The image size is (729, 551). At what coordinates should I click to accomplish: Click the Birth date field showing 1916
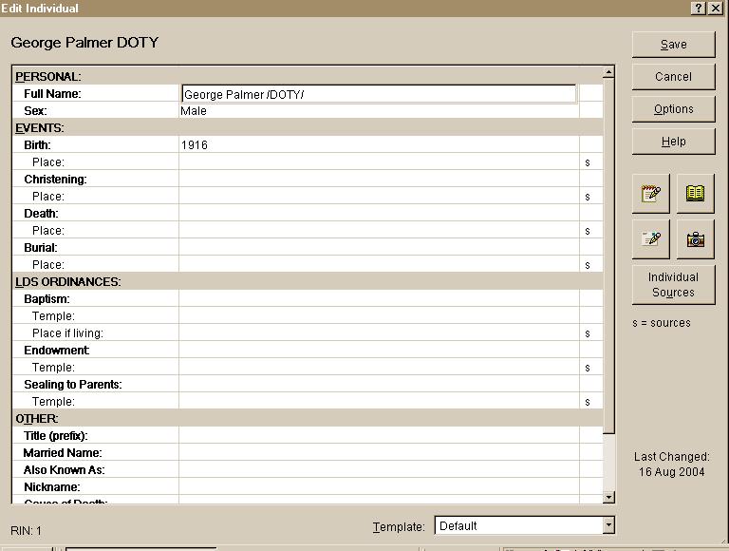(x=379, y=144)
